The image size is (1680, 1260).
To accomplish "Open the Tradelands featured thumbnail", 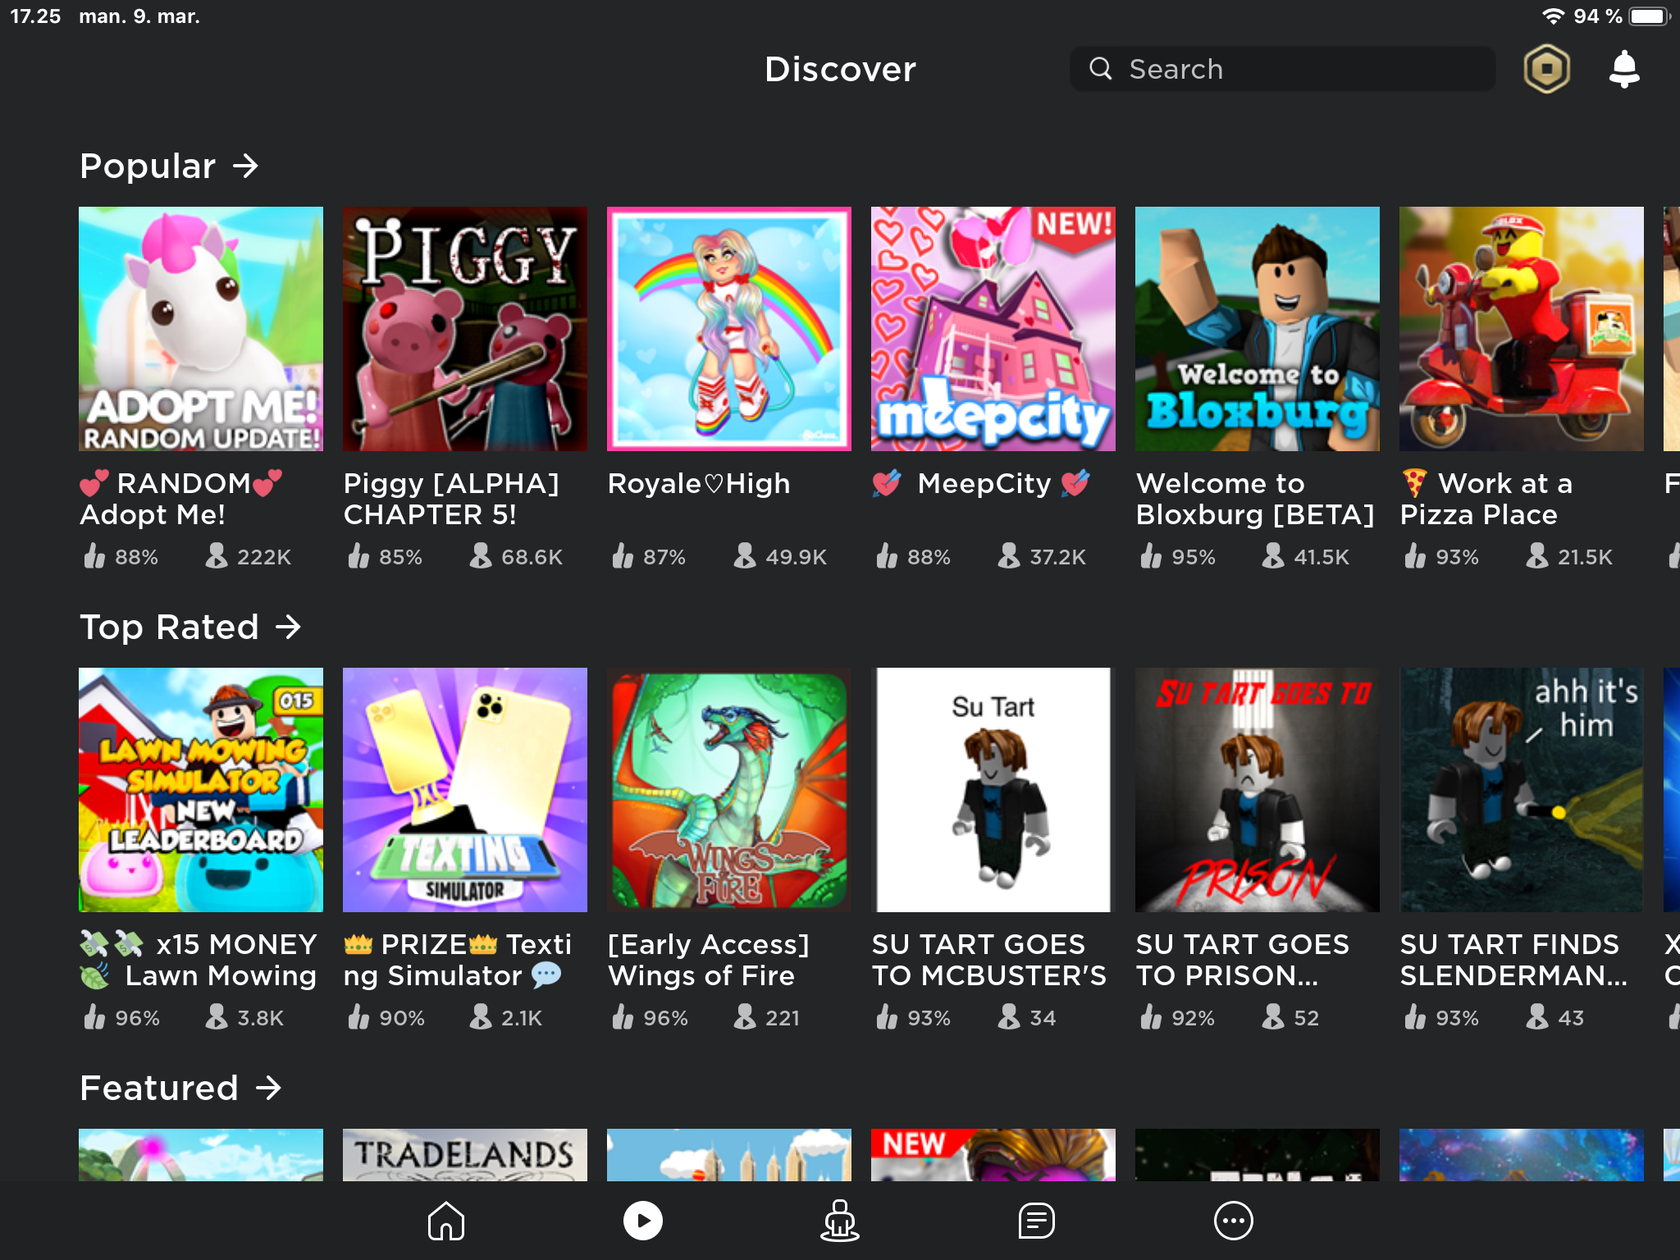I will click(465, 1155).
